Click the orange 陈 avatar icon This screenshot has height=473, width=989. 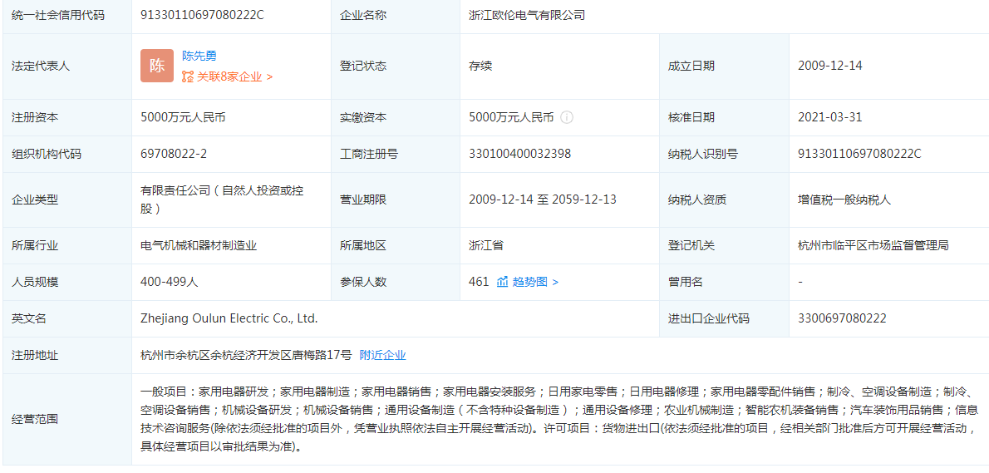[x=157, y=66]
